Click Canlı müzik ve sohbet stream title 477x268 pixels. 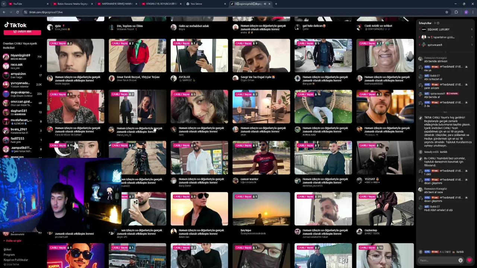tap(378, 26)
